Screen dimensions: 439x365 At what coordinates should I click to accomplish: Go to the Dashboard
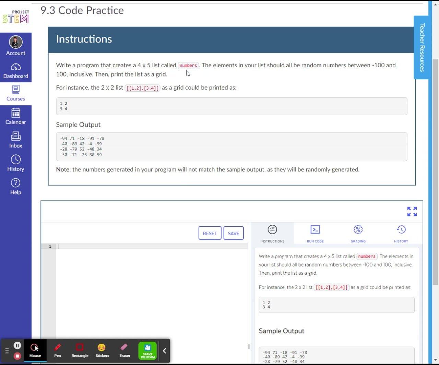15,71
